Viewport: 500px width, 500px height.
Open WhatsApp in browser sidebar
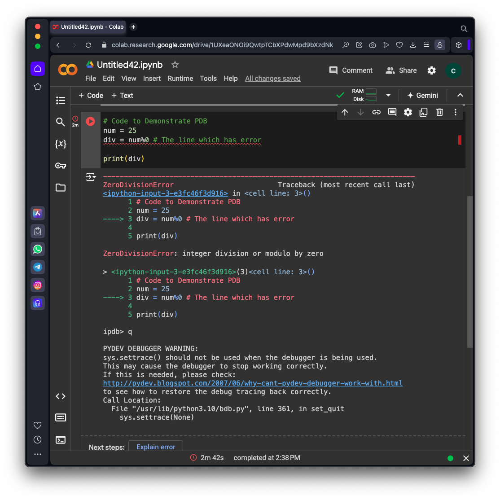[38, 249]
